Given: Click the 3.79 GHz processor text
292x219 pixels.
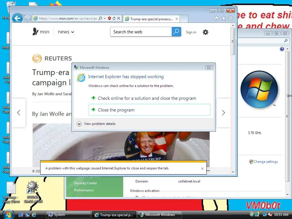Looking at the screenshot, I should tap(255, 133).
